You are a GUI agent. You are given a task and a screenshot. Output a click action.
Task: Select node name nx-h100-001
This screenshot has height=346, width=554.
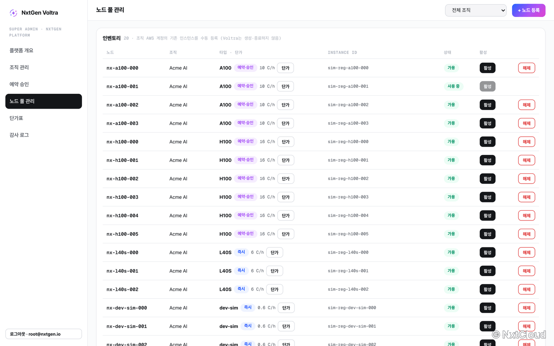pos(122,160)
